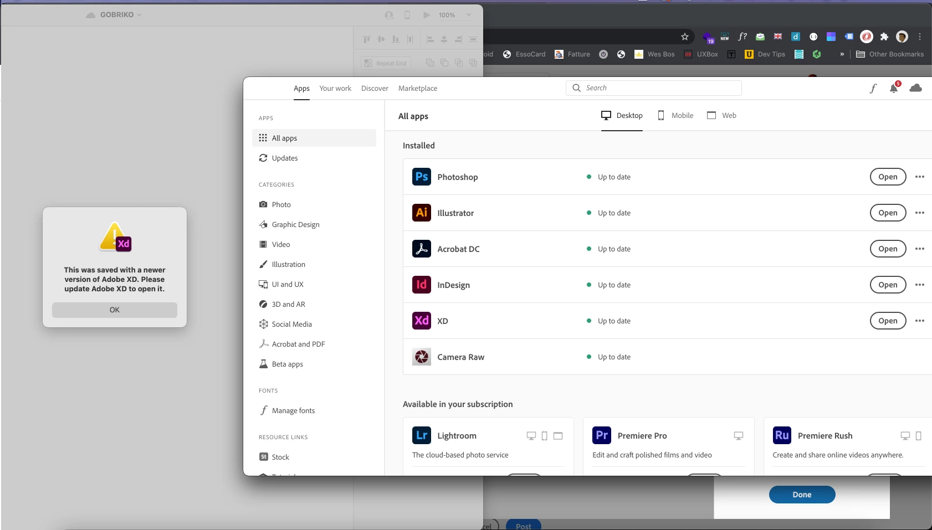Click OK in the XD warning dialog
The height and width of the screenshot is (530, 932).
[115, 310]
